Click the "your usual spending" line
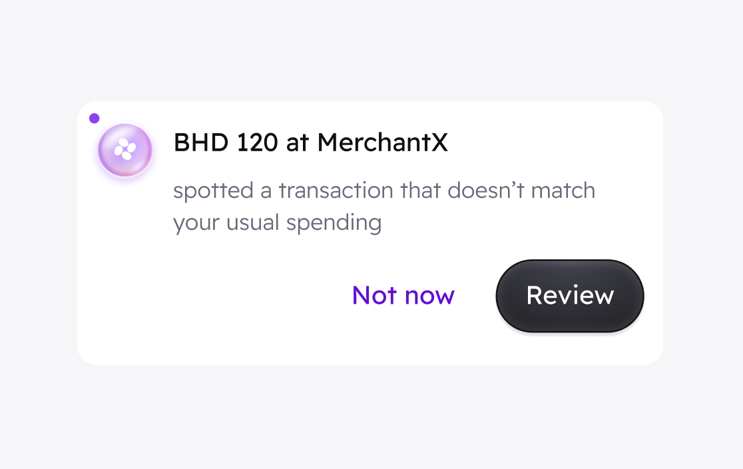Screen dimensions: 743x469 pyautogui.click(x=277, y=223)
